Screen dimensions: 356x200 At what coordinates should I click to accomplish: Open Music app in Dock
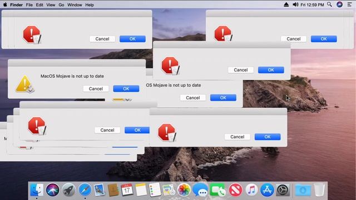(251, 190)
